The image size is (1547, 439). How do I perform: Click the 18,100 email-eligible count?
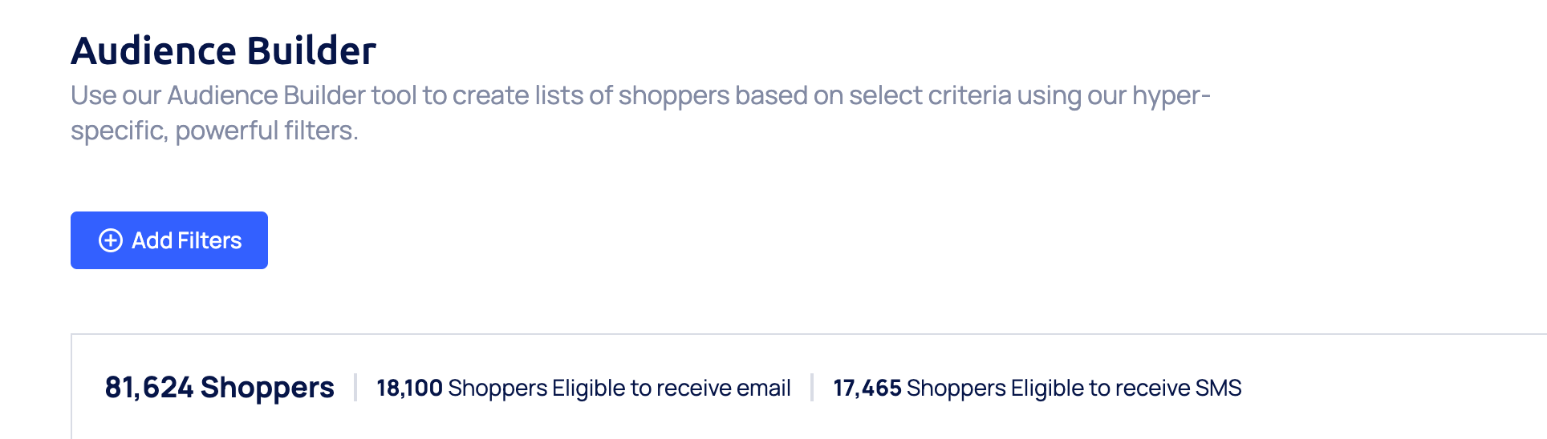click(409, 388)
